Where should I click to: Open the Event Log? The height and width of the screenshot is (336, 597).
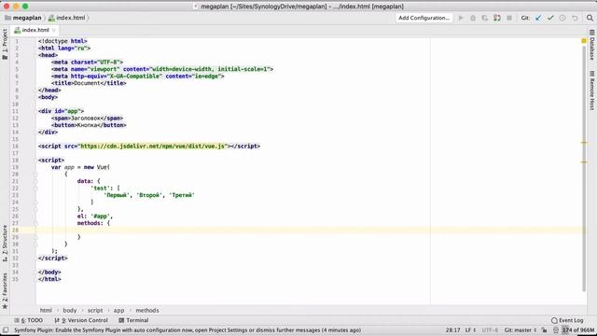(567, 320)
